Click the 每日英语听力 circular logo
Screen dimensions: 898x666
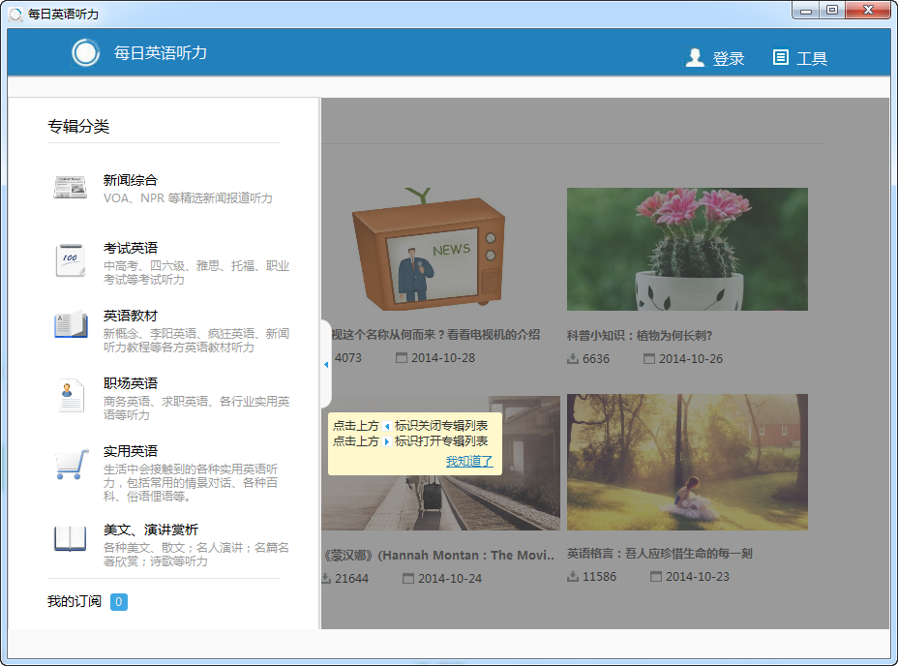(85, 54)
